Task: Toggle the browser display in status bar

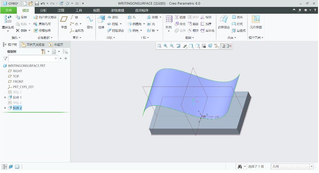Action: tap(11, 167)
